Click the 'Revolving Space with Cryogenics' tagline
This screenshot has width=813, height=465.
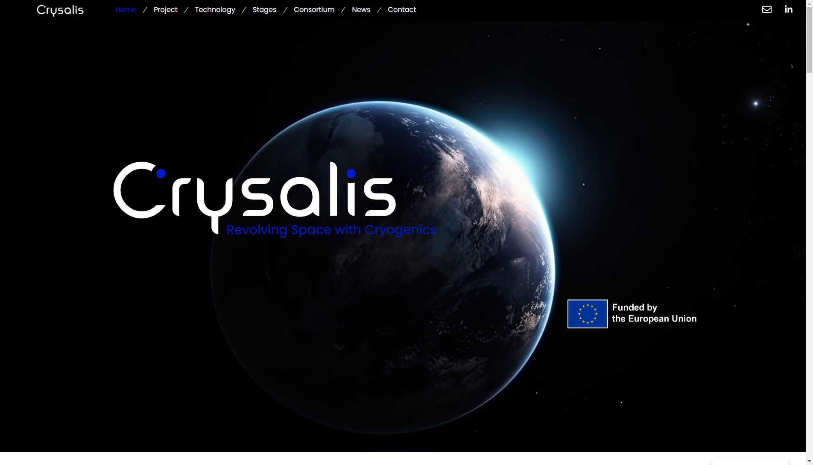pos(331,230)
